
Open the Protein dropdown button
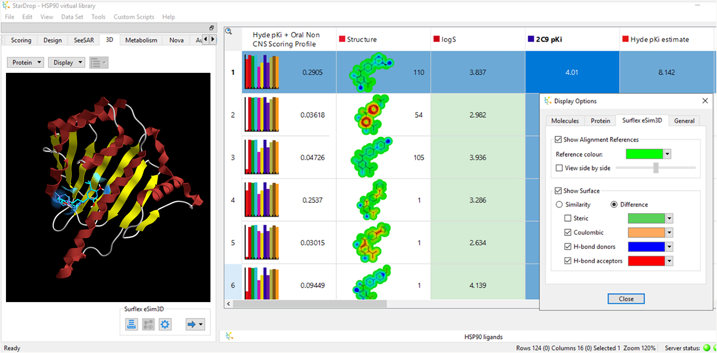[x=25, y=62]
